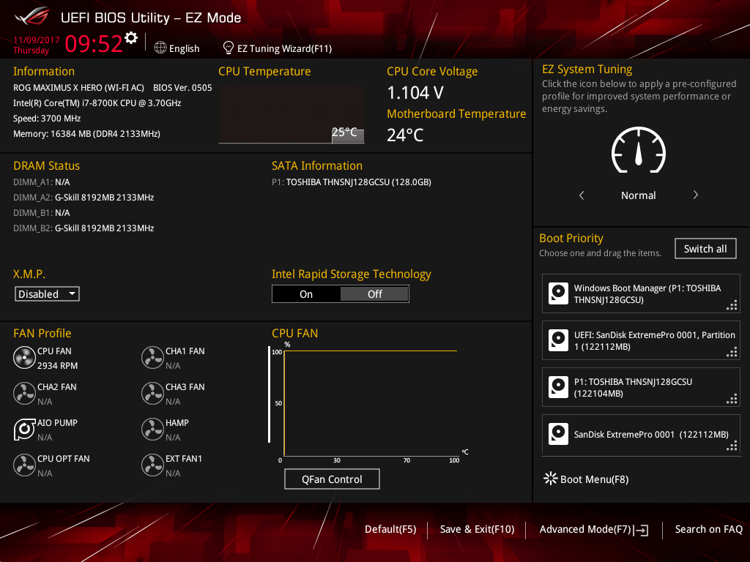The width and height of the screenshot is (750, 562).
Task: Open the X.M.P. Disabled dropdown
Action: pyautogui.click(x=47, y=294)
